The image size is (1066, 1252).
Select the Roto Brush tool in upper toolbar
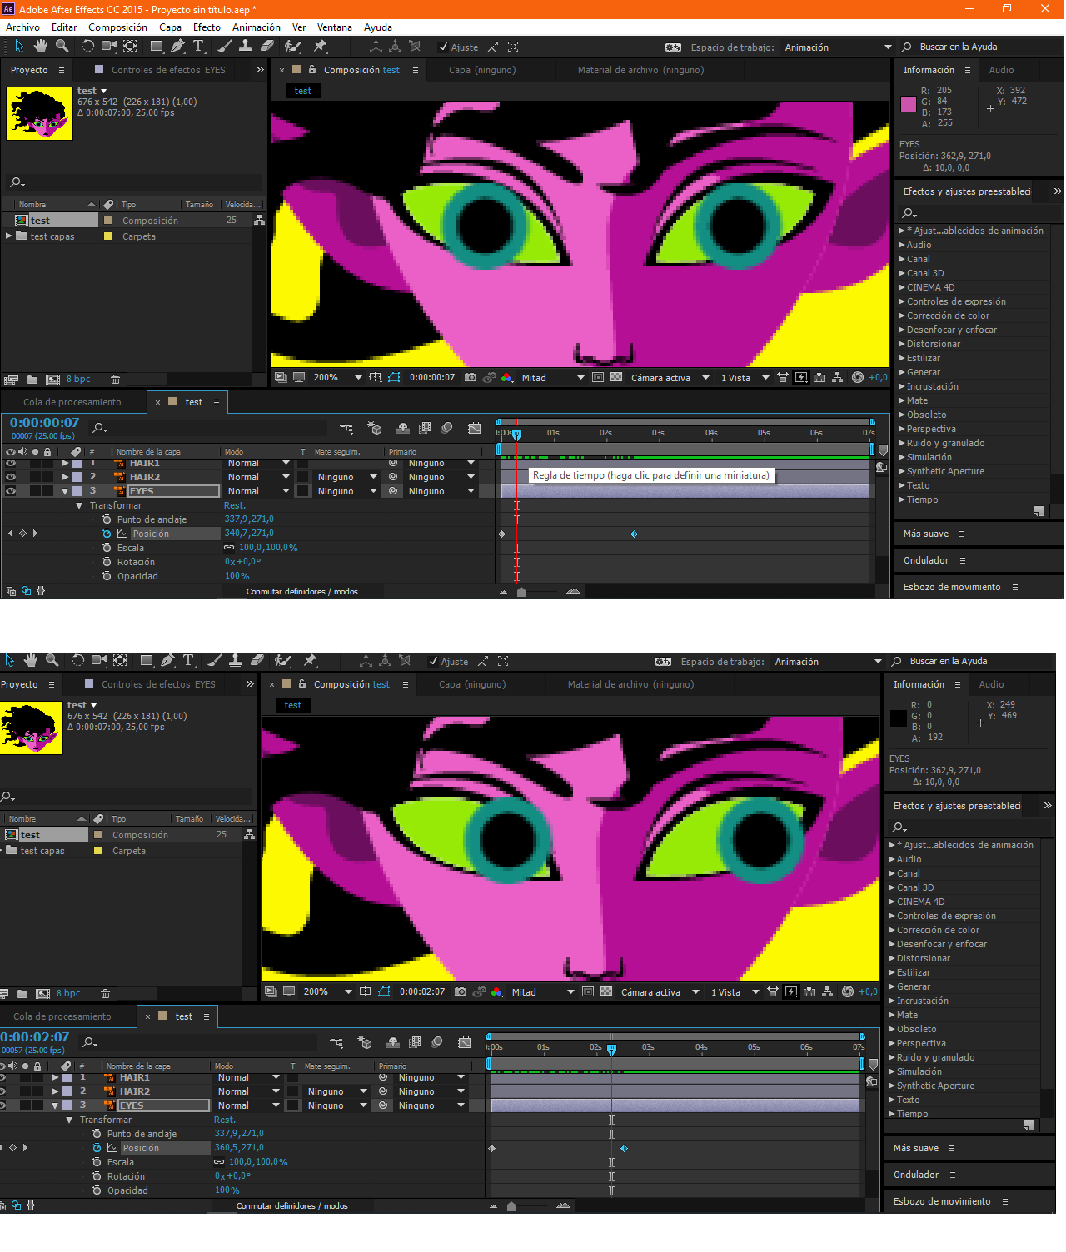point(292,47)
